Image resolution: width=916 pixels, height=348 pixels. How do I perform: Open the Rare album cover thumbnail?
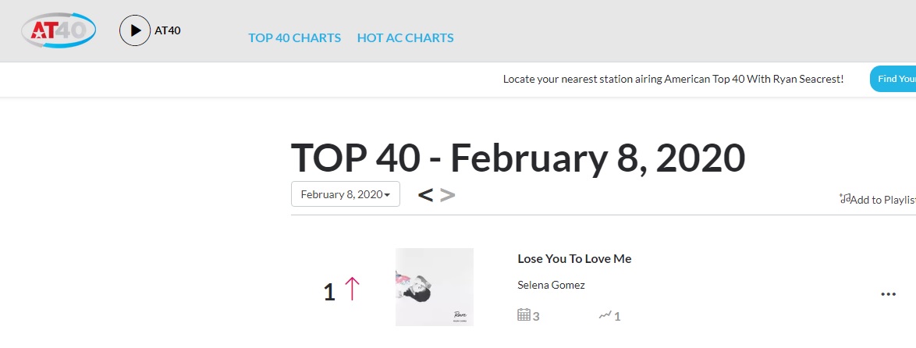pos(434,286)
